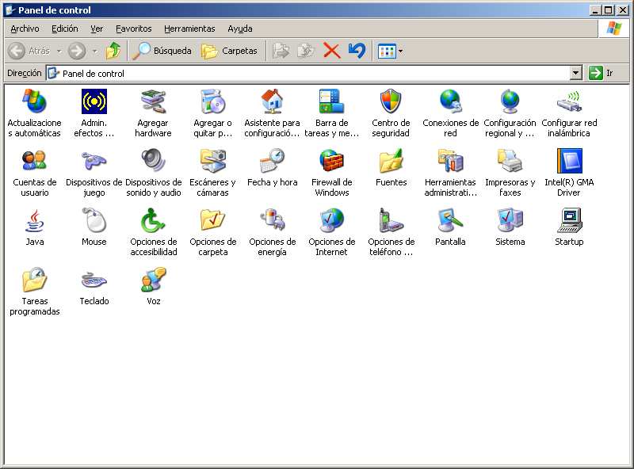Open Impresoras y faxes icon

coord(510,162)
